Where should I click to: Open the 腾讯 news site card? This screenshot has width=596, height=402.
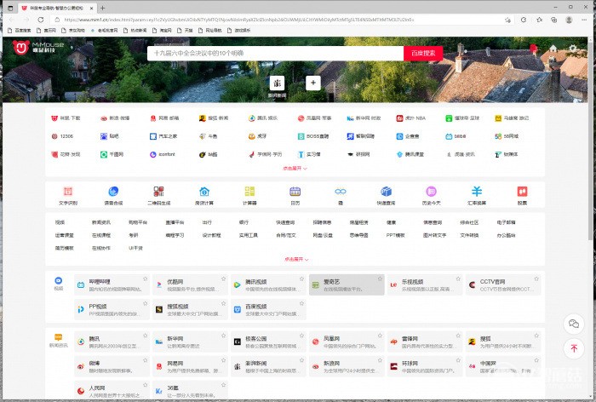click(112, 342)
